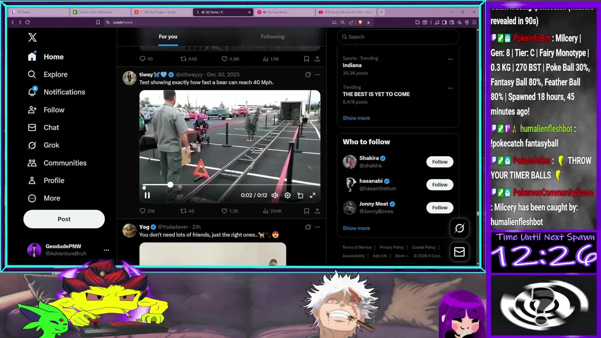Share the post with 1.1M views
The image size is (601, 338).
pyautogui.click(x=317, y=59)
